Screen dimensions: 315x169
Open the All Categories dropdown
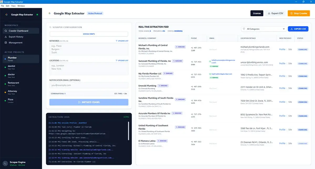coord(264,29)
